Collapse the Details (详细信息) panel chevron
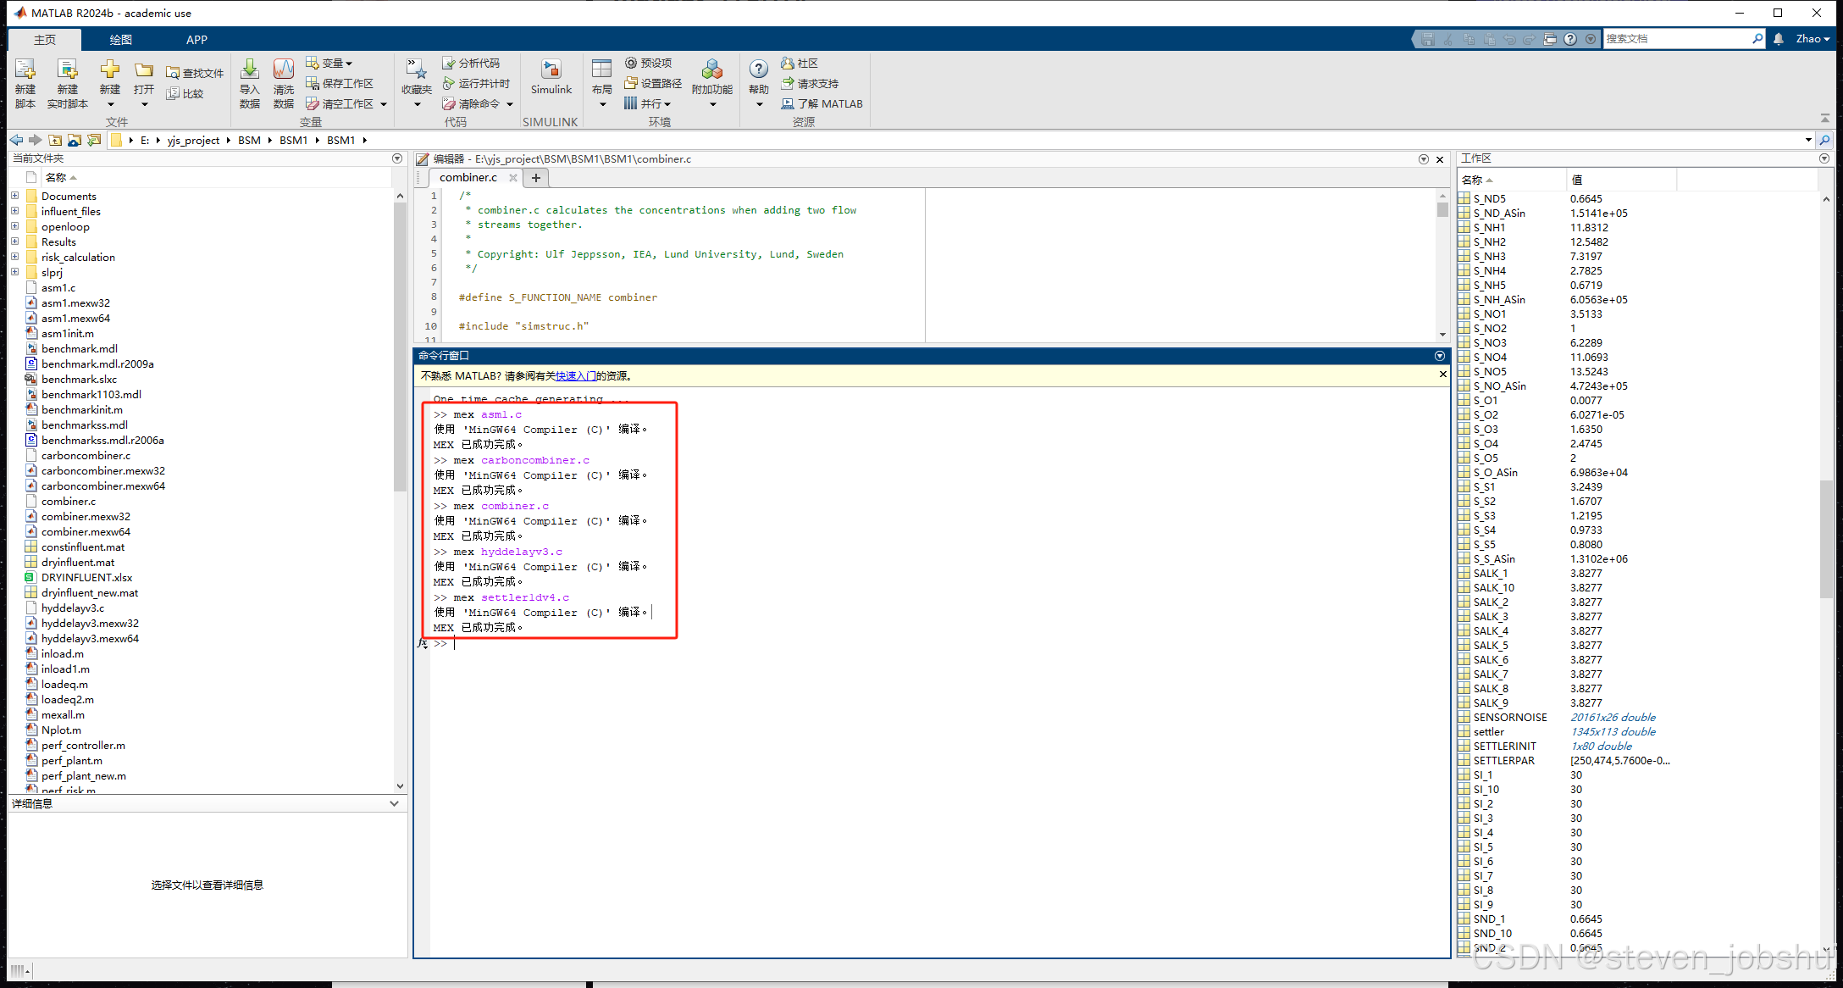The width and height of the screenshot is (1843, 988). click(394, 803)
